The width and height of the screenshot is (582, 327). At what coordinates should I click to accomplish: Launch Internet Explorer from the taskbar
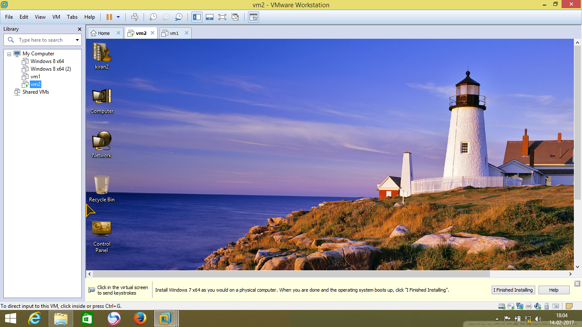tap(35, 318)
